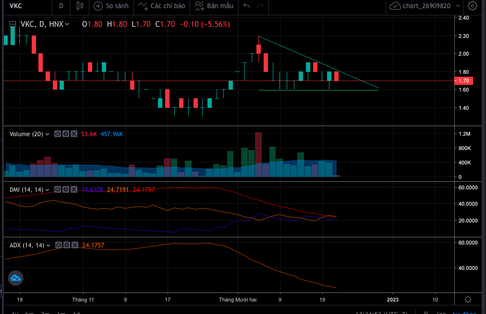Toggle ADX indicator visibility eye
This screenshot has width=486, height=314.
(x=58, y=245)
